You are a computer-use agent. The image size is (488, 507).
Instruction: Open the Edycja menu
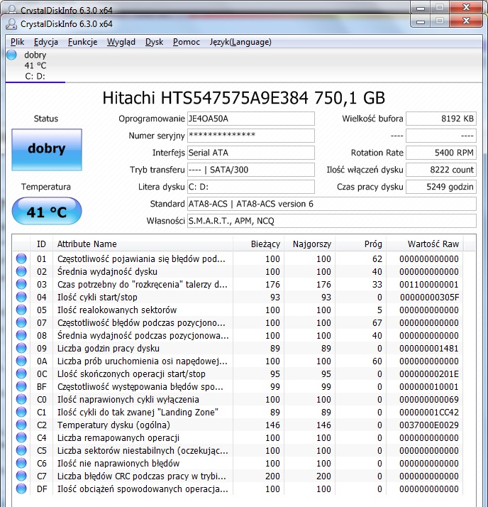[x=46, y=42]
